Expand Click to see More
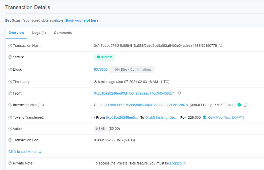This screenshot has height=170, width=264. coord(22,152)
